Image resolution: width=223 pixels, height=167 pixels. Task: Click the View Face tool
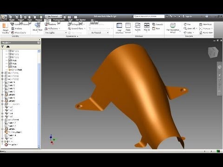click(x=201, y=24)
